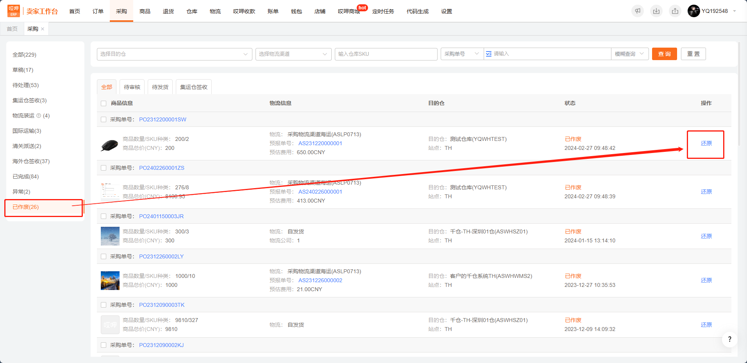This screenshot has height=363, width=747.
Task: Click the batch input icon in search field
Action: [x=489, y=54]
